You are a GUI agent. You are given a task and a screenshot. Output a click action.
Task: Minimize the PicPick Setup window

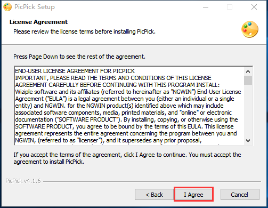tap(206, 7)
